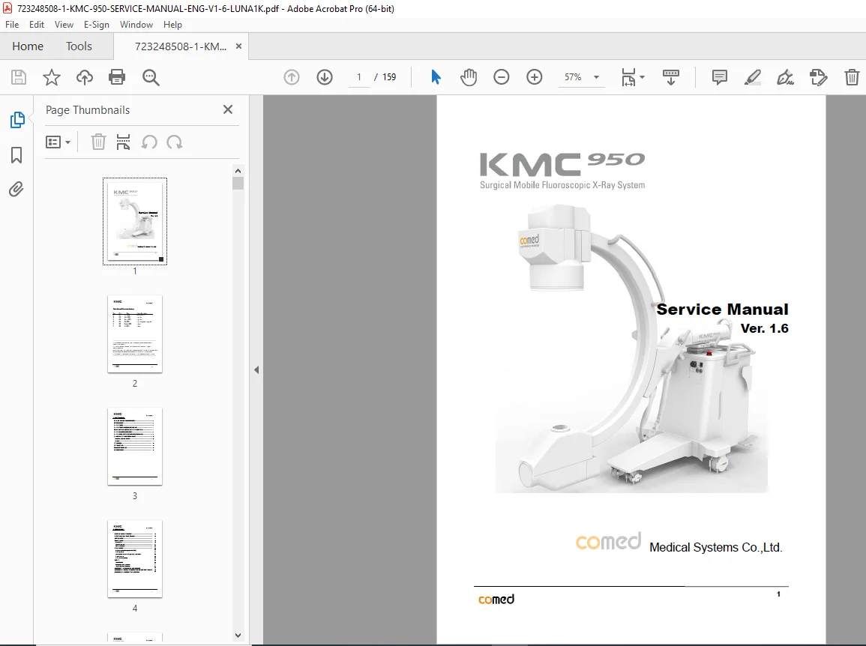Close the 723248508-1-KM... document tab
The height and width of the screenshot is (646, 866).
(238, 46)
